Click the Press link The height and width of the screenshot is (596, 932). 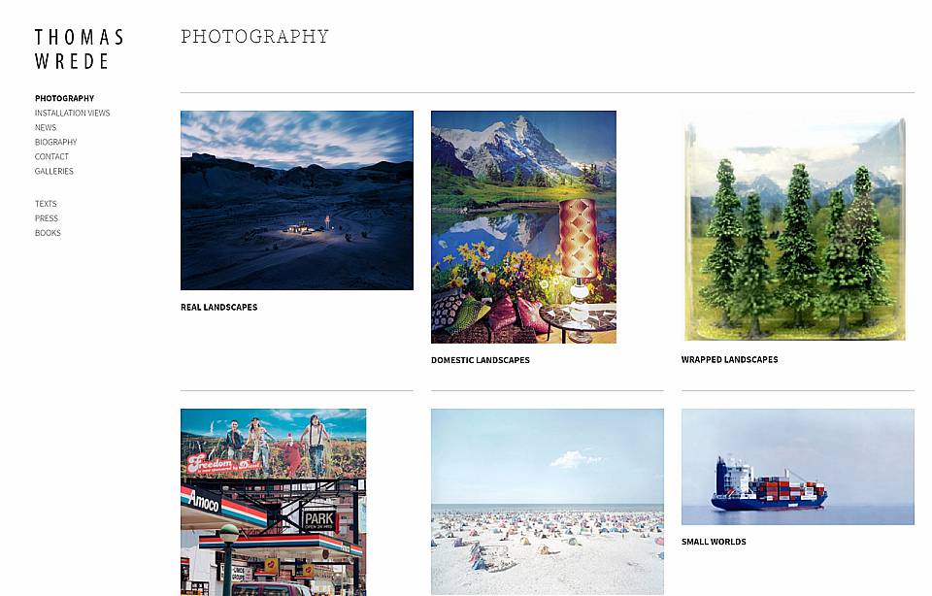46,218
